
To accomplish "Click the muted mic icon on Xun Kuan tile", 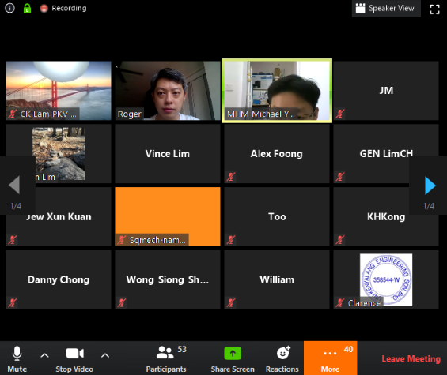I will tap(12, 240).
